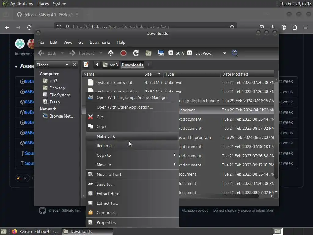Open the List View mode dropdown
Image resolution: width=313 pixels, height=235 pixels.
[x=211, y=53]
